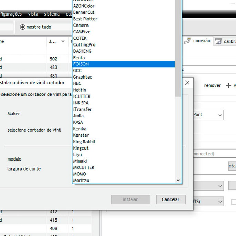Close the vinyl cutter driver dialog

coord(187,83)
